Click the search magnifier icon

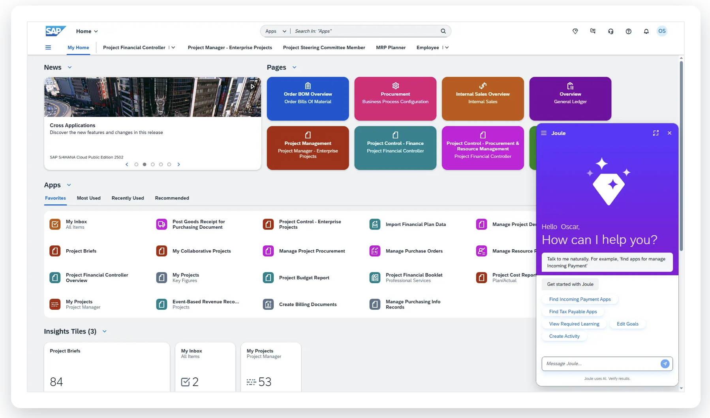pyautogui.click(x=443, y=31)
